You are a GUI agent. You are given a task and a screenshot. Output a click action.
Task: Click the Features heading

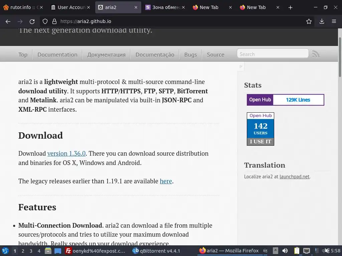[37, 207]
